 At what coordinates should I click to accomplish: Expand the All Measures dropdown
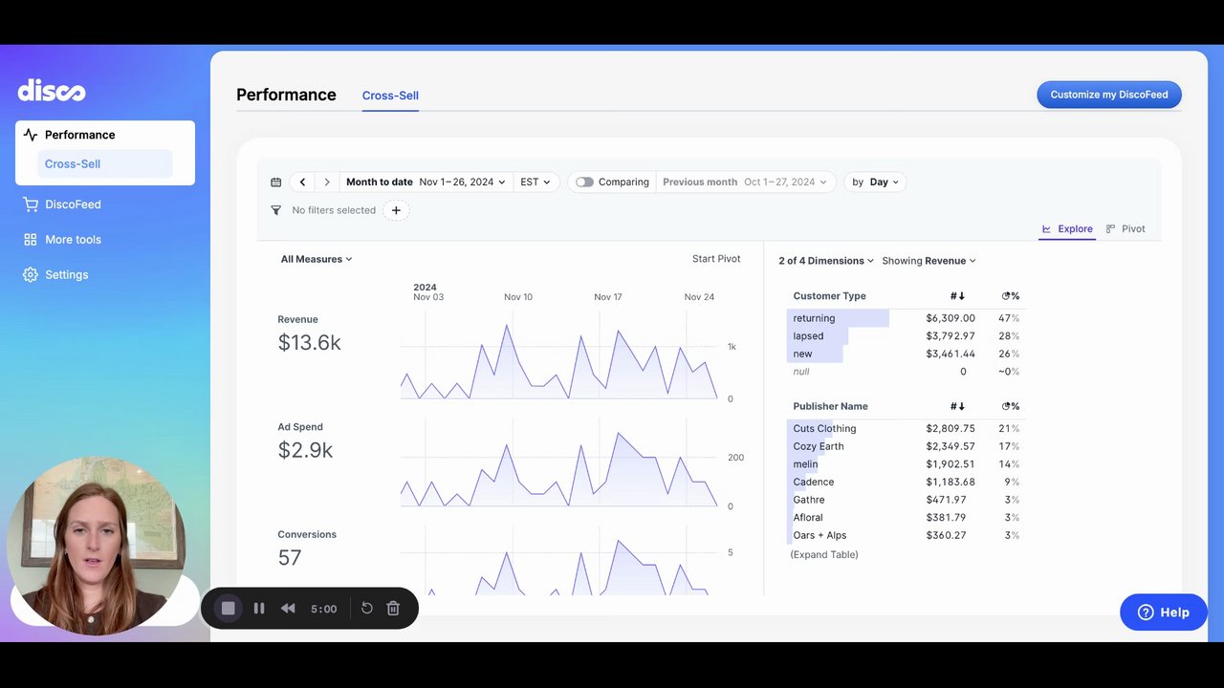point(317,259)
